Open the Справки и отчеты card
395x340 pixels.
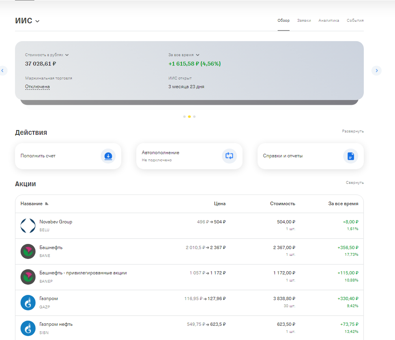point(311,156)
